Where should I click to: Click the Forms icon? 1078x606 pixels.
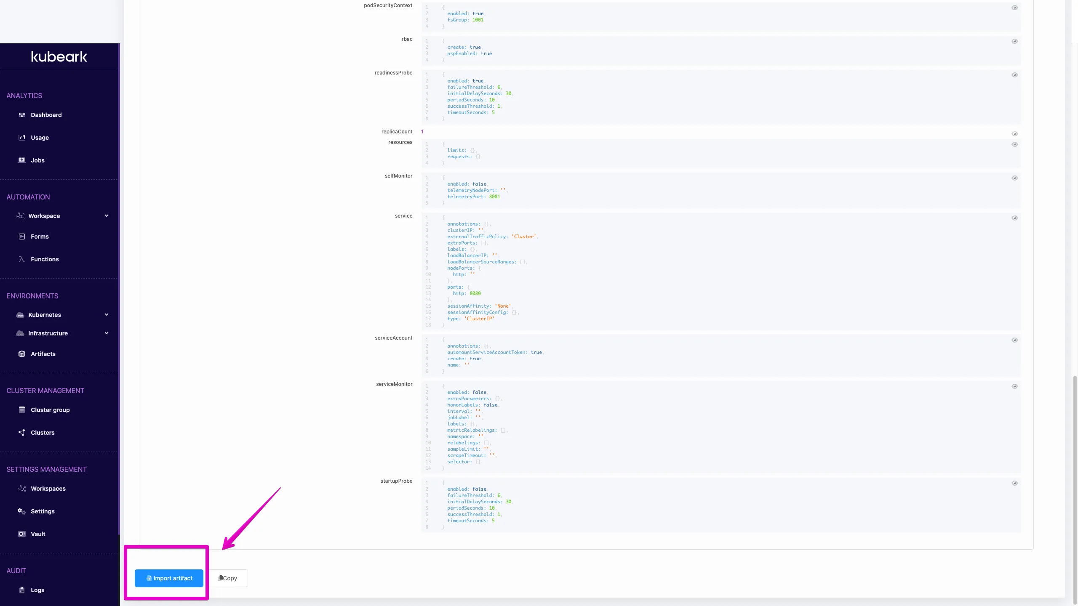tap(22, 237)
